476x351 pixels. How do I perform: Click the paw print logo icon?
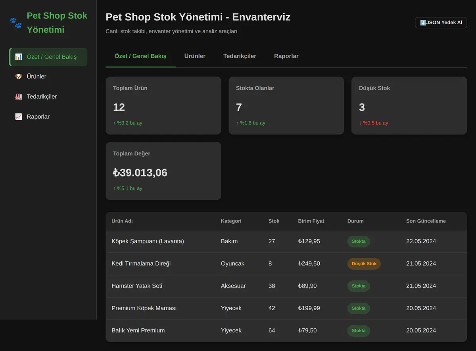(x=15, y=23)
